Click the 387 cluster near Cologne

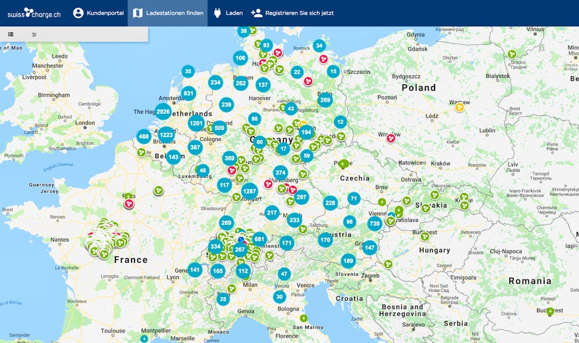point(195,147)
